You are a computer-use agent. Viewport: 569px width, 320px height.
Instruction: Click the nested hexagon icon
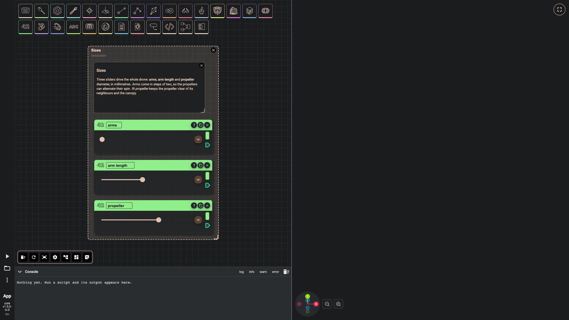pos(57,11)
